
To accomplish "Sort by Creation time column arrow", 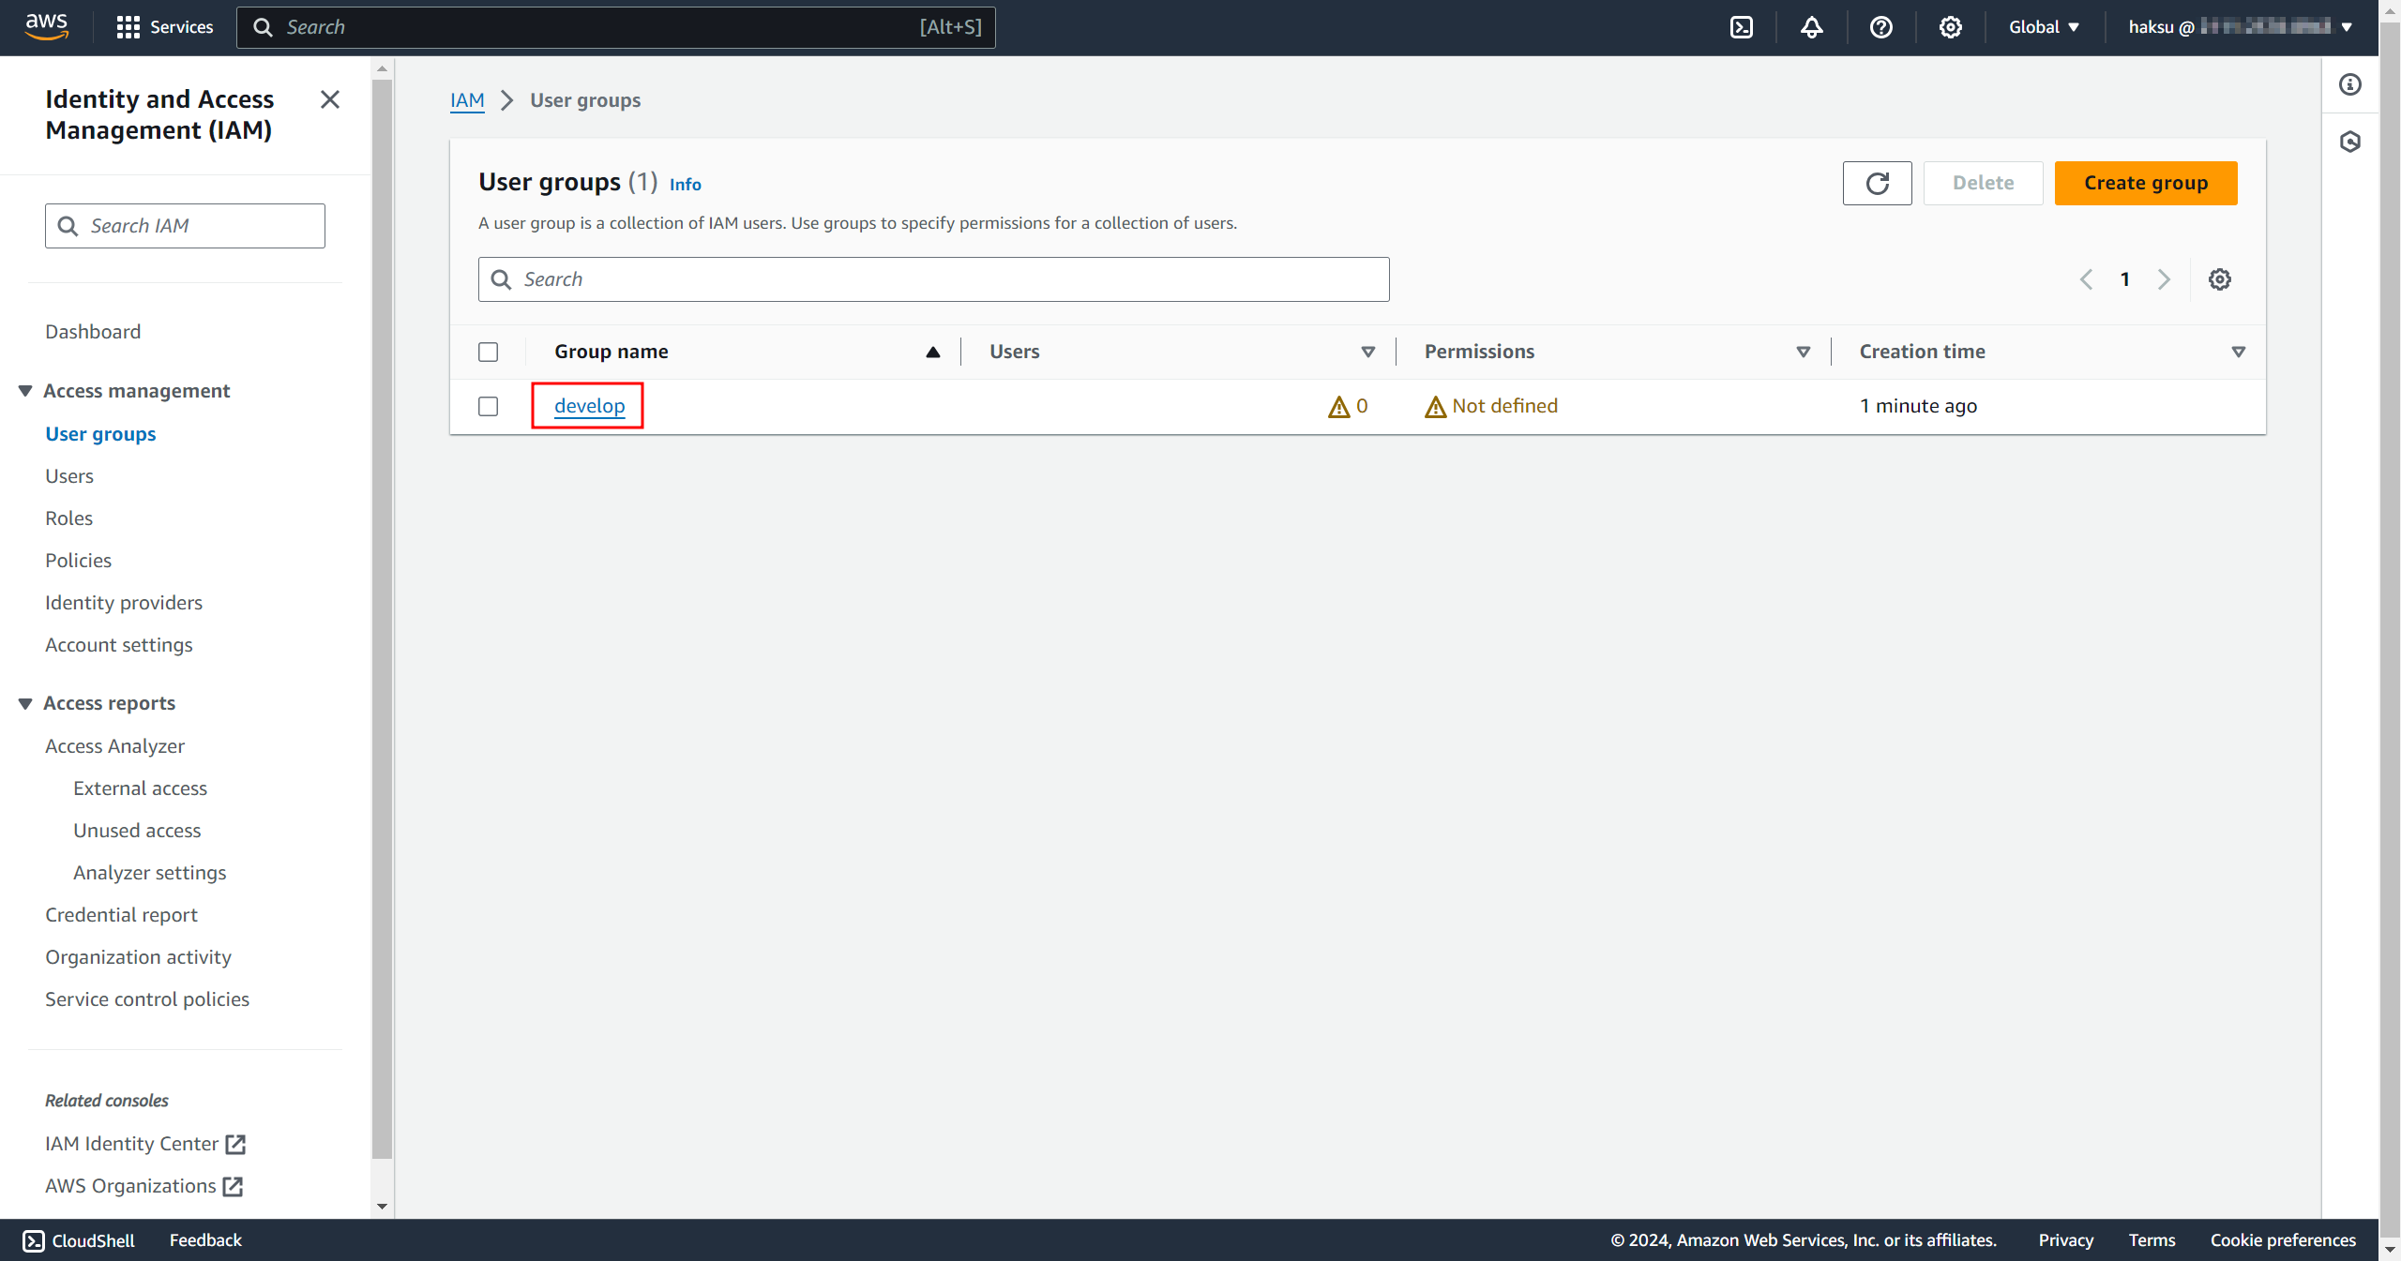I will coord(2238,352).
